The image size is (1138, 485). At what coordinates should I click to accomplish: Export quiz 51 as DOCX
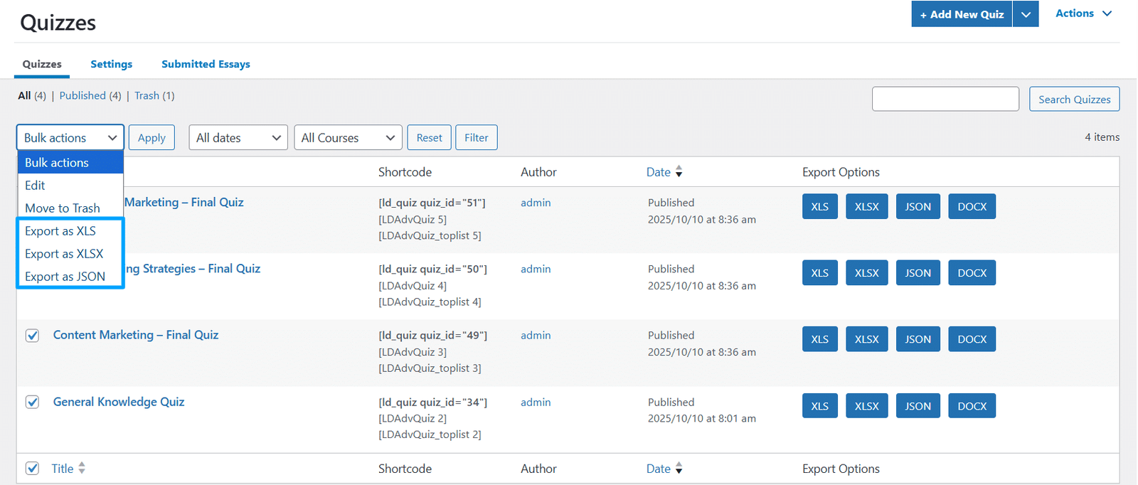coord(972,206)
